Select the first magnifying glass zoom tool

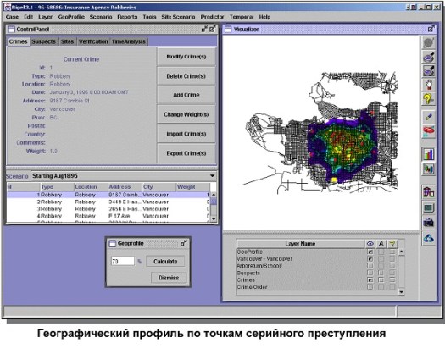coord(429,57)
